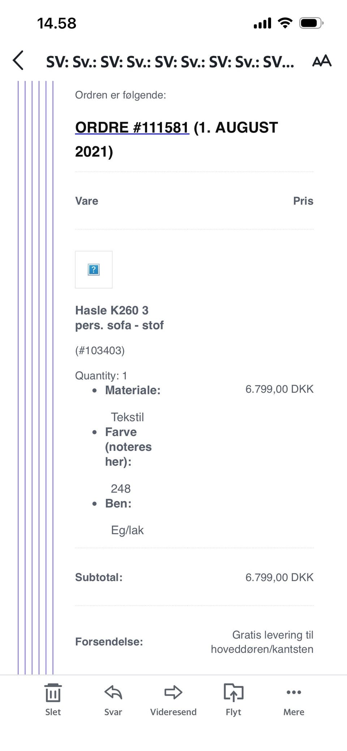Screen dimensions: 347x751
Task: Forward email with Videresend arrow icon
Action: click(x=173, y=692)
